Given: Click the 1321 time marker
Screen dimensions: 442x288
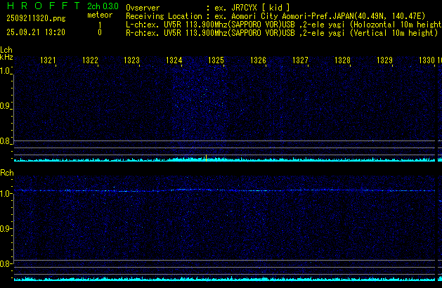Looking at the screenshot, I should (x=48, y=61).
